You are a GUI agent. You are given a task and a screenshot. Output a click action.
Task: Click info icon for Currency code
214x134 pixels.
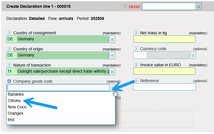point(136,49)
